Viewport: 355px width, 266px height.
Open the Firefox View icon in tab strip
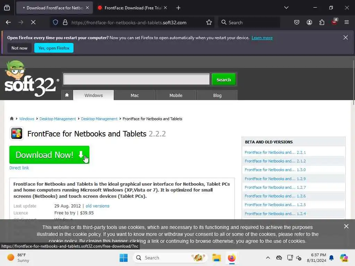7,8
